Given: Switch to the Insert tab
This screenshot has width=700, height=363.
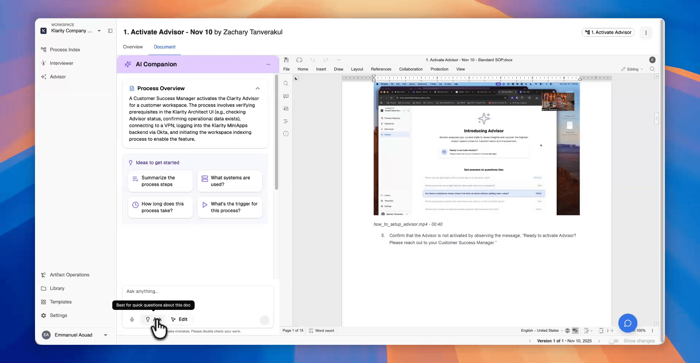Looking at the screenshot, I should [321, 69].
